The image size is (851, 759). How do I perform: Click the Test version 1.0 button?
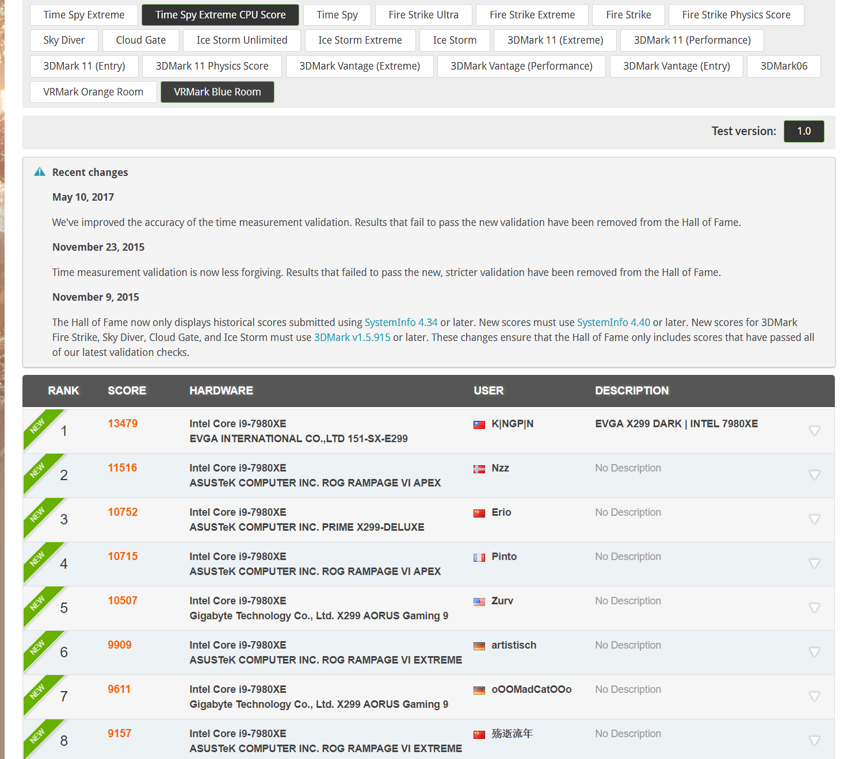click(804, 131)
